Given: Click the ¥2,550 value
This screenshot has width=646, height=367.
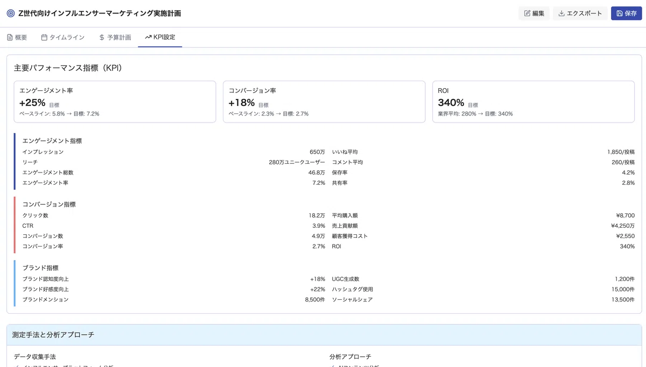Looking at the screenshot, I should [x=626, y=236].
